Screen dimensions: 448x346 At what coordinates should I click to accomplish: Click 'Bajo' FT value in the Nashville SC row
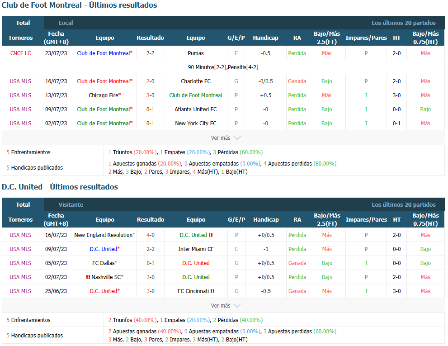[x=327, y=277]
